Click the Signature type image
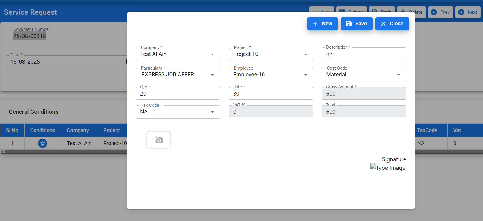The width and height of the screenshot is (483, 221). [388, 168]
